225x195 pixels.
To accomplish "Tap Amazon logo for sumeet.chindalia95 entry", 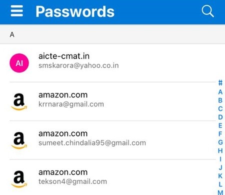I will (x=19, y=140).
